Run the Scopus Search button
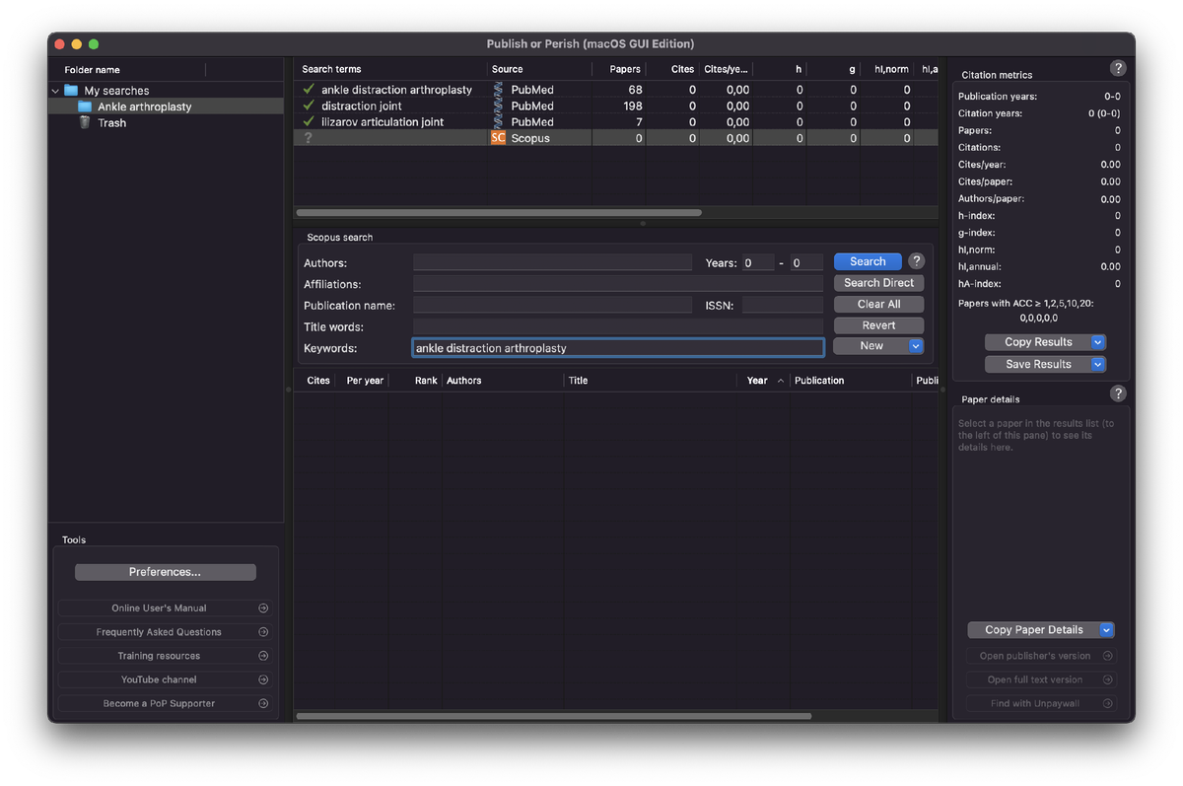 click(x=868, y=261)
